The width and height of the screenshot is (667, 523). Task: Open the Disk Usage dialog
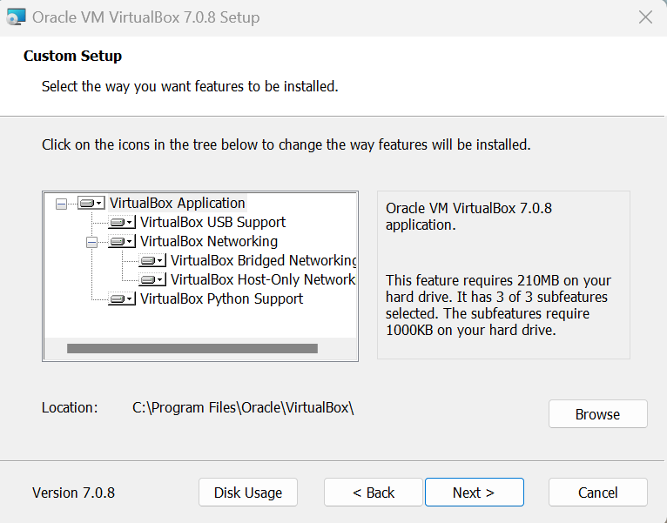tap(248, 493)
